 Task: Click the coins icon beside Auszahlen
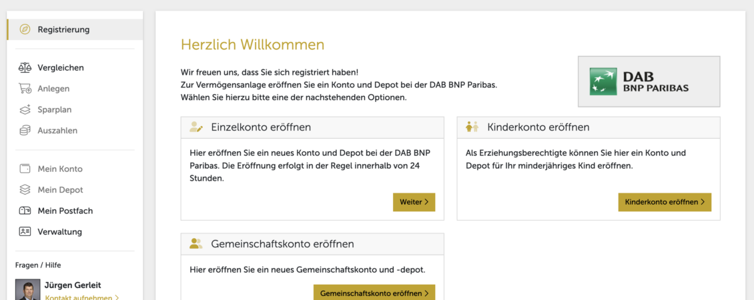click(25, 130)
